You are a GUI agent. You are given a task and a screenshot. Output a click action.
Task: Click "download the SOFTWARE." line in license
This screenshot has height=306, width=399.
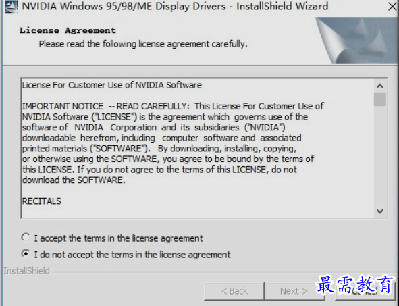tap(74, 180)
